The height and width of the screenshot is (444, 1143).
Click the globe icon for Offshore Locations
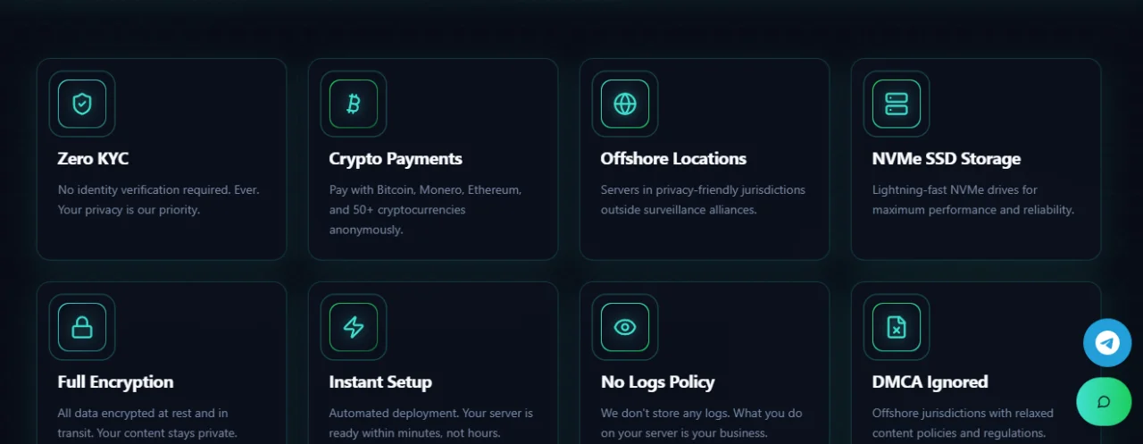pos(625,104)
